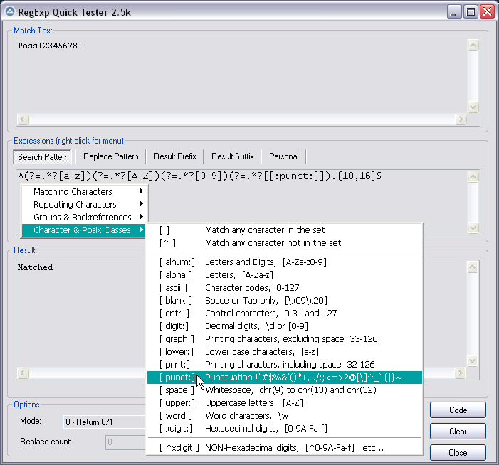Open the Result Suffix tab

tap(233, 156)
